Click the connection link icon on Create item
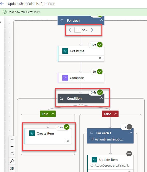This screenshot has width=147, height=172. click(67, 141)
